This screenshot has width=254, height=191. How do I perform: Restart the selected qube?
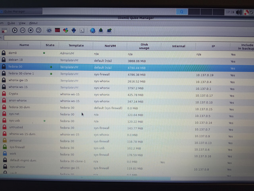[x=38, y=30]
